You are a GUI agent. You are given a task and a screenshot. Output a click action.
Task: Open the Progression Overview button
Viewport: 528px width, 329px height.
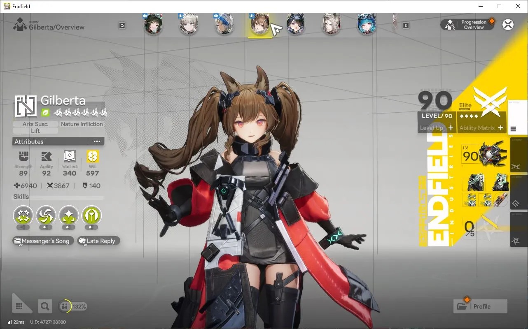(467, 25)
